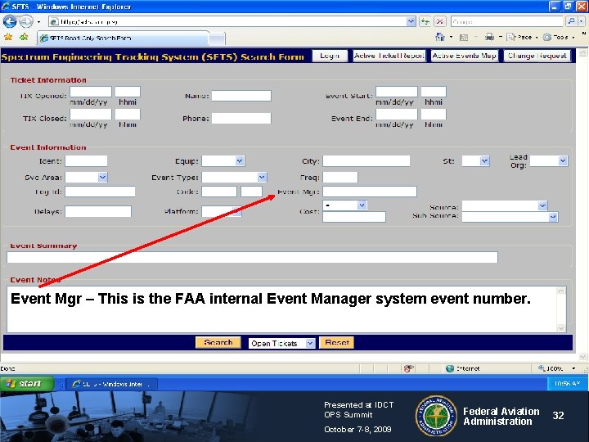
Task: Click the taskbar clock
Action: point(567,384)
